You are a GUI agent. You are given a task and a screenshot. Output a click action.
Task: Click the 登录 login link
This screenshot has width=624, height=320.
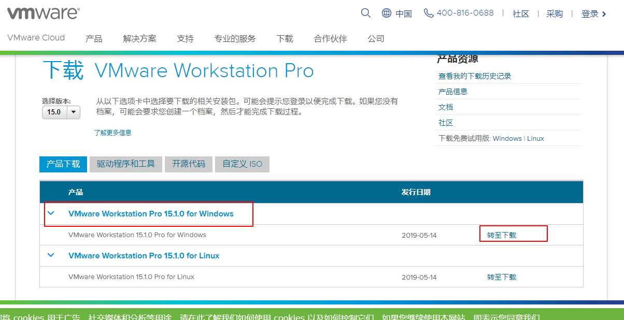click(x=590, y=14)
